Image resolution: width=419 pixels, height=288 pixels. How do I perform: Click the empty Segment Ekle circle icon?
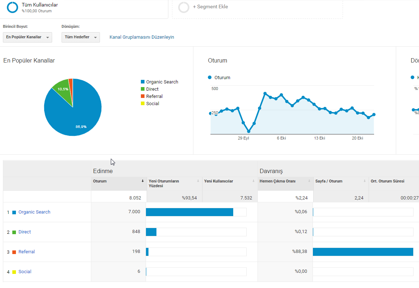184,7
